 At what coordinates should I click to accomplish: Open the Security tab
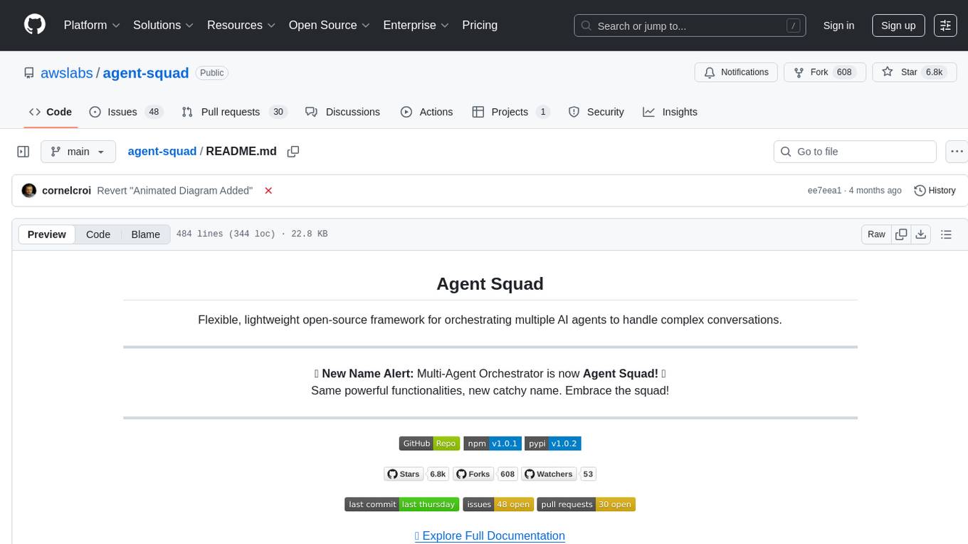(596, 112)
